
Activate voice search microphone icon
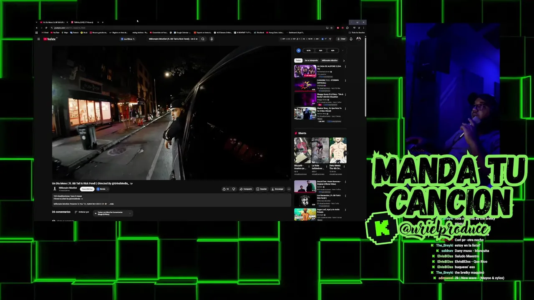point(212,39)
